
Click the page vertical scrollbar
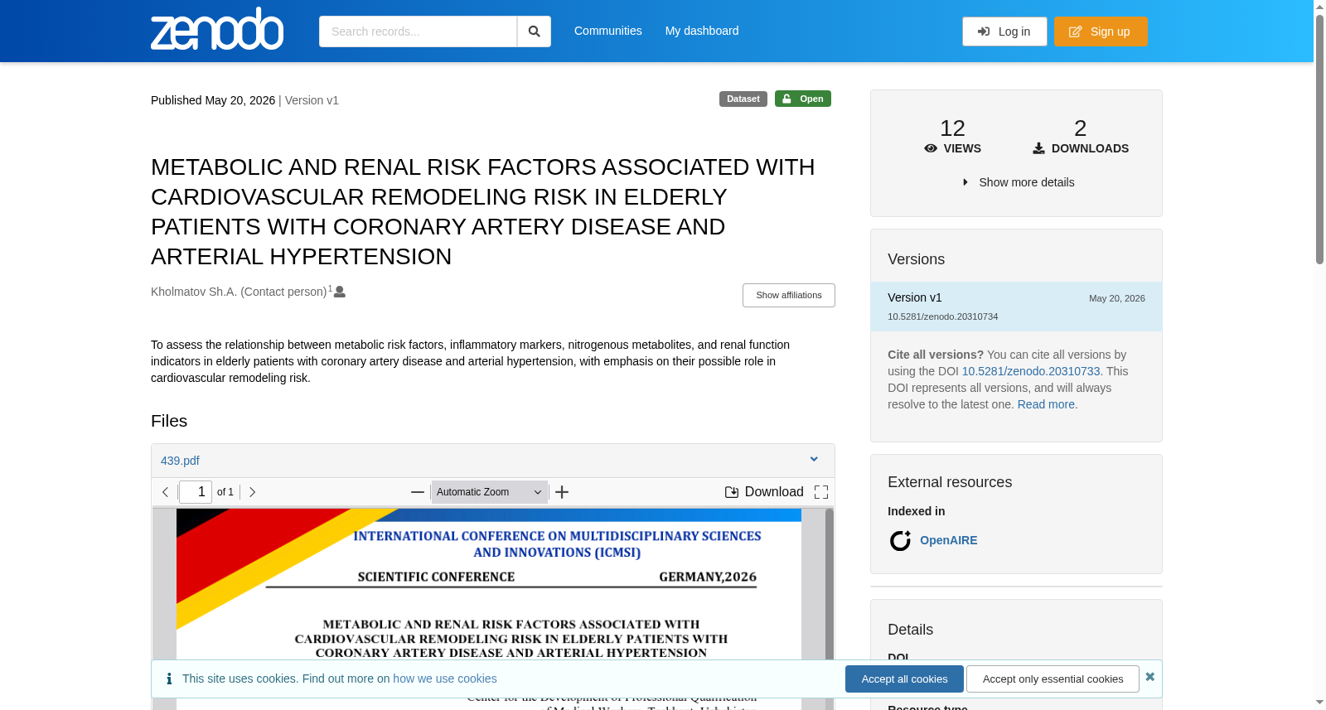click(1319, 355)
